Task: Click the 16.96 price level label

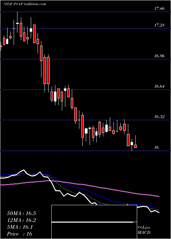Action: (159, 56)
